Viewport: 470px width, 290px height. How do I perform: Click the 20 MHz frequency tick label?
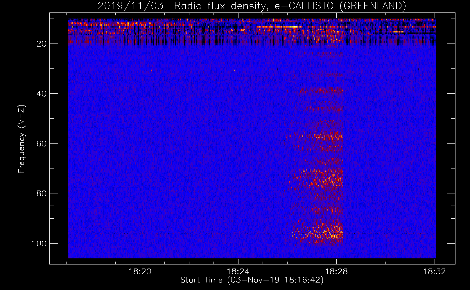click(42, 44)
